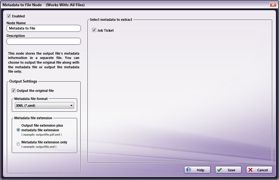Viewport: 279px width, 180px height.
Task: Click the blue question mark Help icon
Action: 188,170
